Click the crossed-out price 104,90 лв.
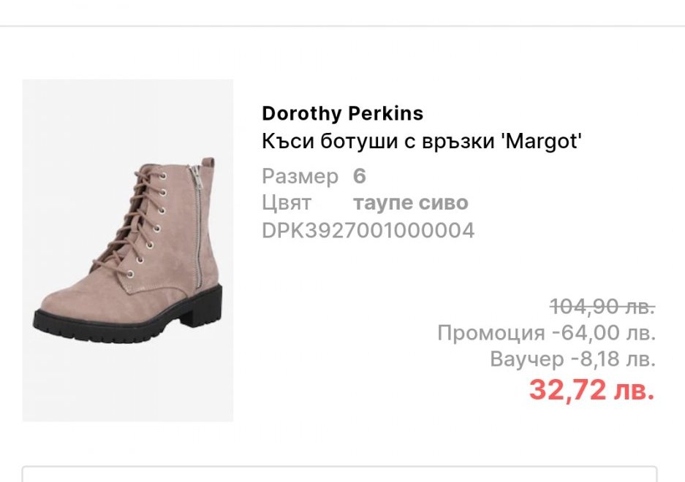685x482 pixels. (x=602, y=306)
